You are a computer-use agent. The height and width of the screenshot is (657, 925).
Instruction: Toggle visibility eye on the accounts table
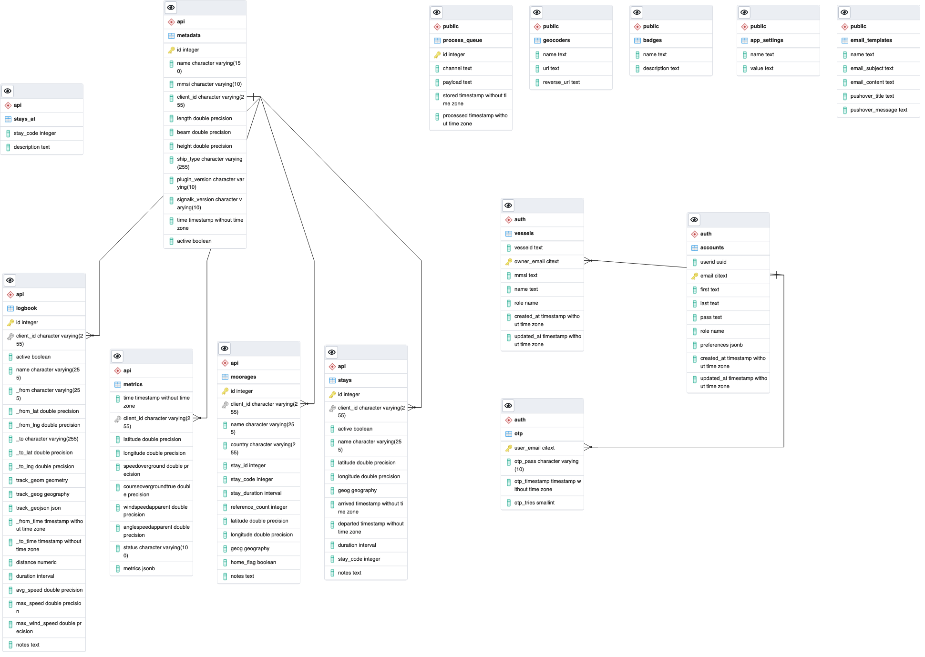tap(694, 220)
